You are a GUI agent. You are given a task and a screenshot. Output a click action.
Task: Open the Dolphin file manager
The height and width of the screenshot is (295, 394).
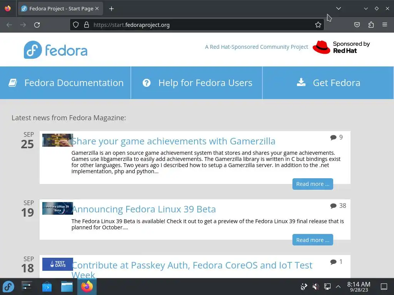(x=67, y=287)
